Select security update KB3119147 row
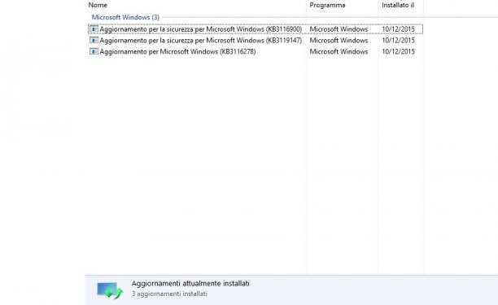 256,41
